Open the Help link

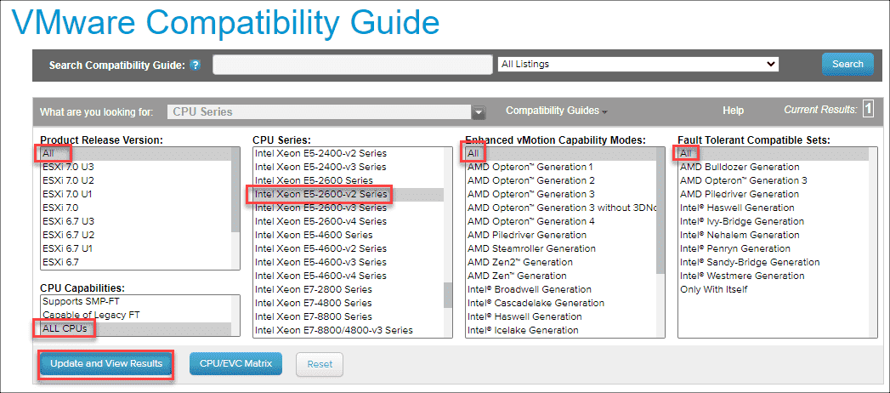(733, 111)
